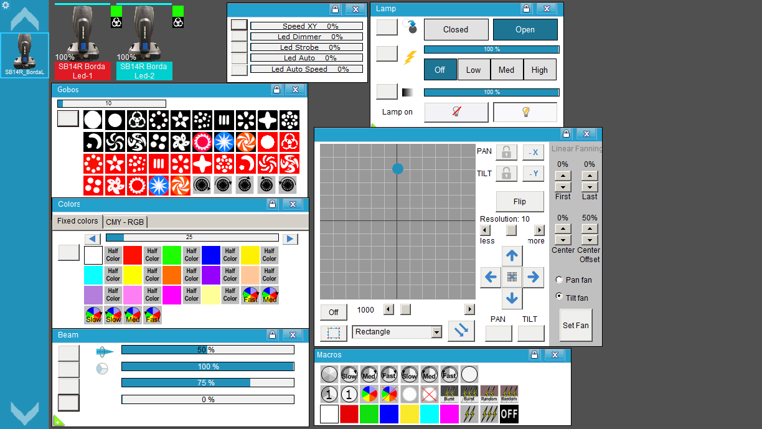Click the Resolution less arrow
762x429 pixels.
[485, 230]
